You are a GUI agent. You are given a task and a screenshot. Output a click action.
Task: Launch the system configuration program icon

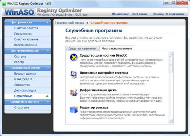pos(74,75)
